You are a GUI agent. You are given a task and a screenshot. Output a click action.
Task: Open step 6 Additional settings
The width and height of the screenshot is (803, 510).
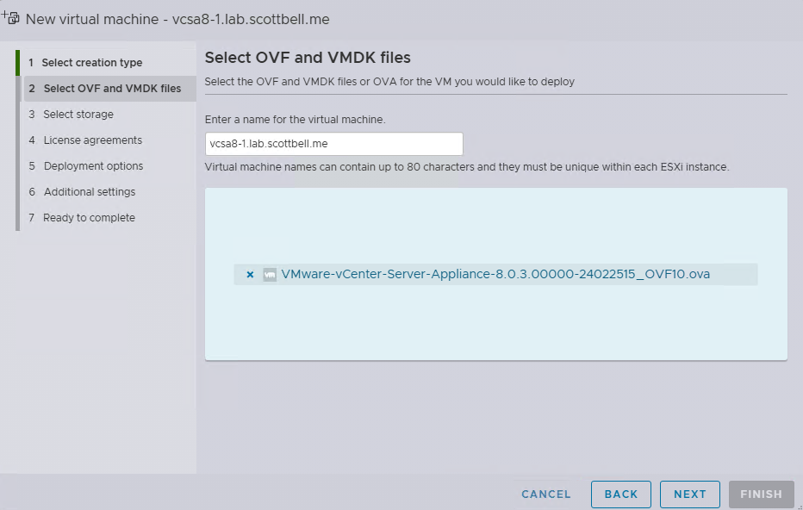pyautogui.click(x=90, y=192)
